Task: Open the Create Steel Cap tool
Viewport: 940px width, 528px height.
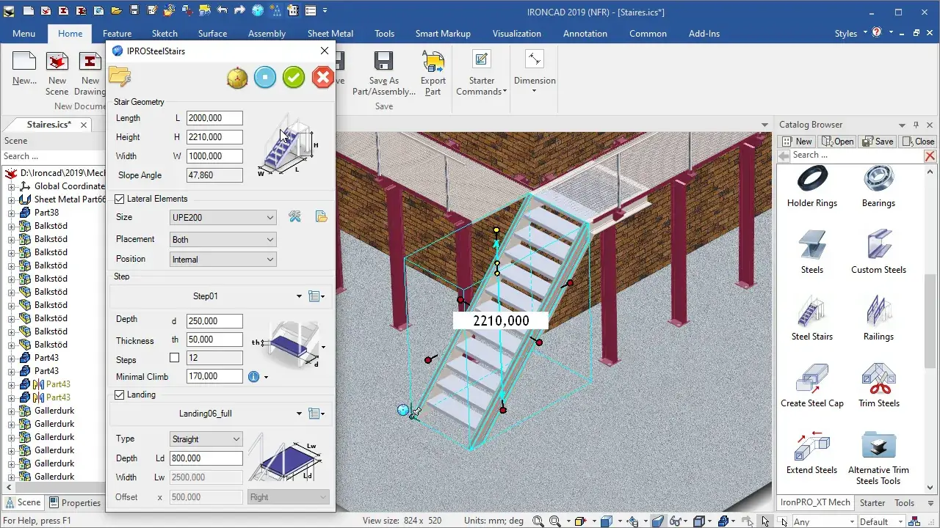Action: [x=811, y=386]
